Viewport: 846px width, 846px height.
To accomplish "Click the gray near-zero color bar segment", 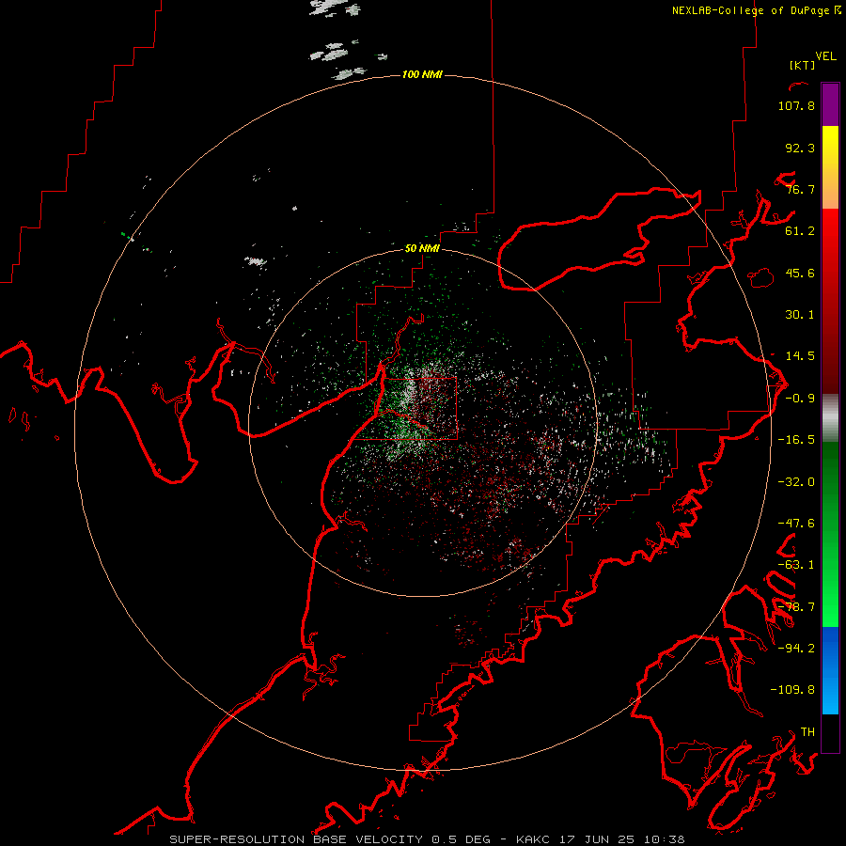I will pos(830,418).
